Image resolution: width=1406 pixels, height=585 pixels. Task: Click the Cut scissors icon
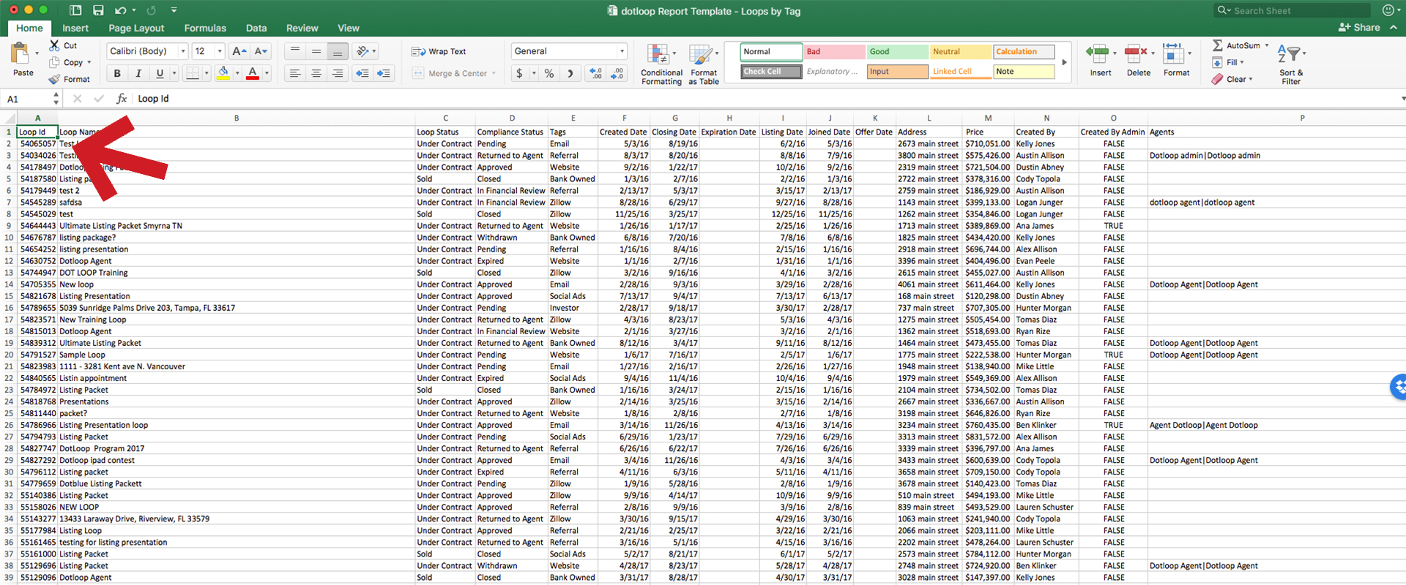pos(54,45)
